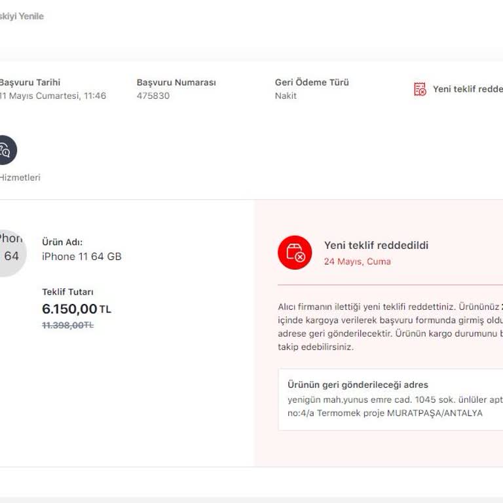Click the red rejected-package circle icon
Image resolution: width=503 pixels, height=503 pixels.
coord(295,253)
